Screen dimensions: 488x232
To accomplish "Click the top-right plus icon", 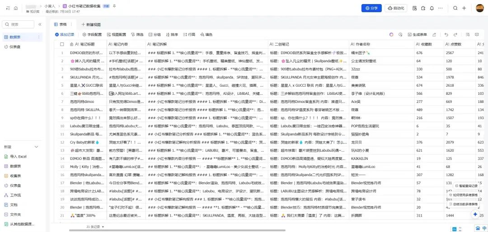I will (464, 8).
